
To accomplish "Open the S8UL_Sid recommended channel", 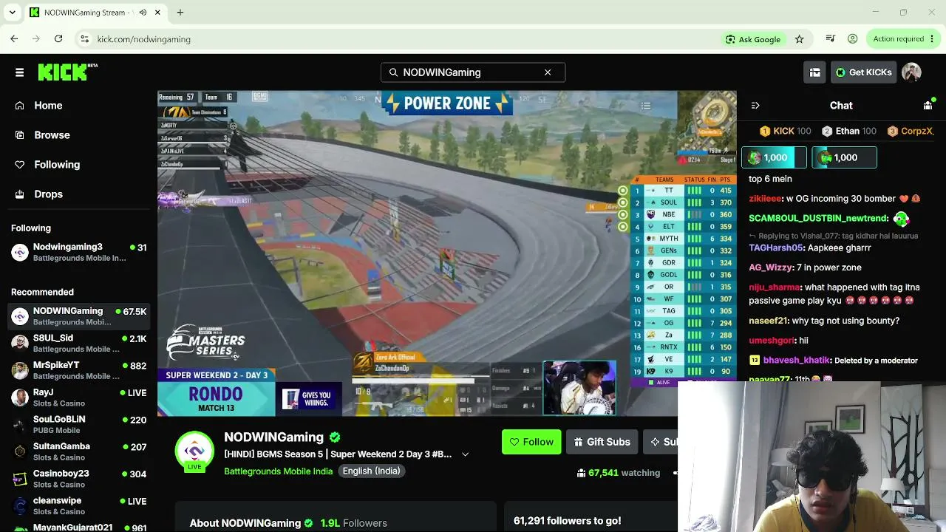I will [79, 344].
